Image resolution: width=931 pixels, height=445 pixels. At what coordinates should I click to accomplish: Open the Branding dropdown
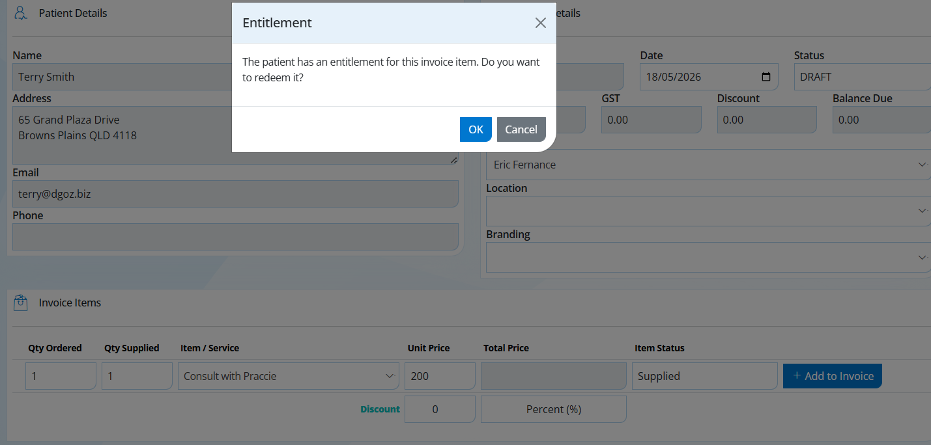[x=708, y=258]
